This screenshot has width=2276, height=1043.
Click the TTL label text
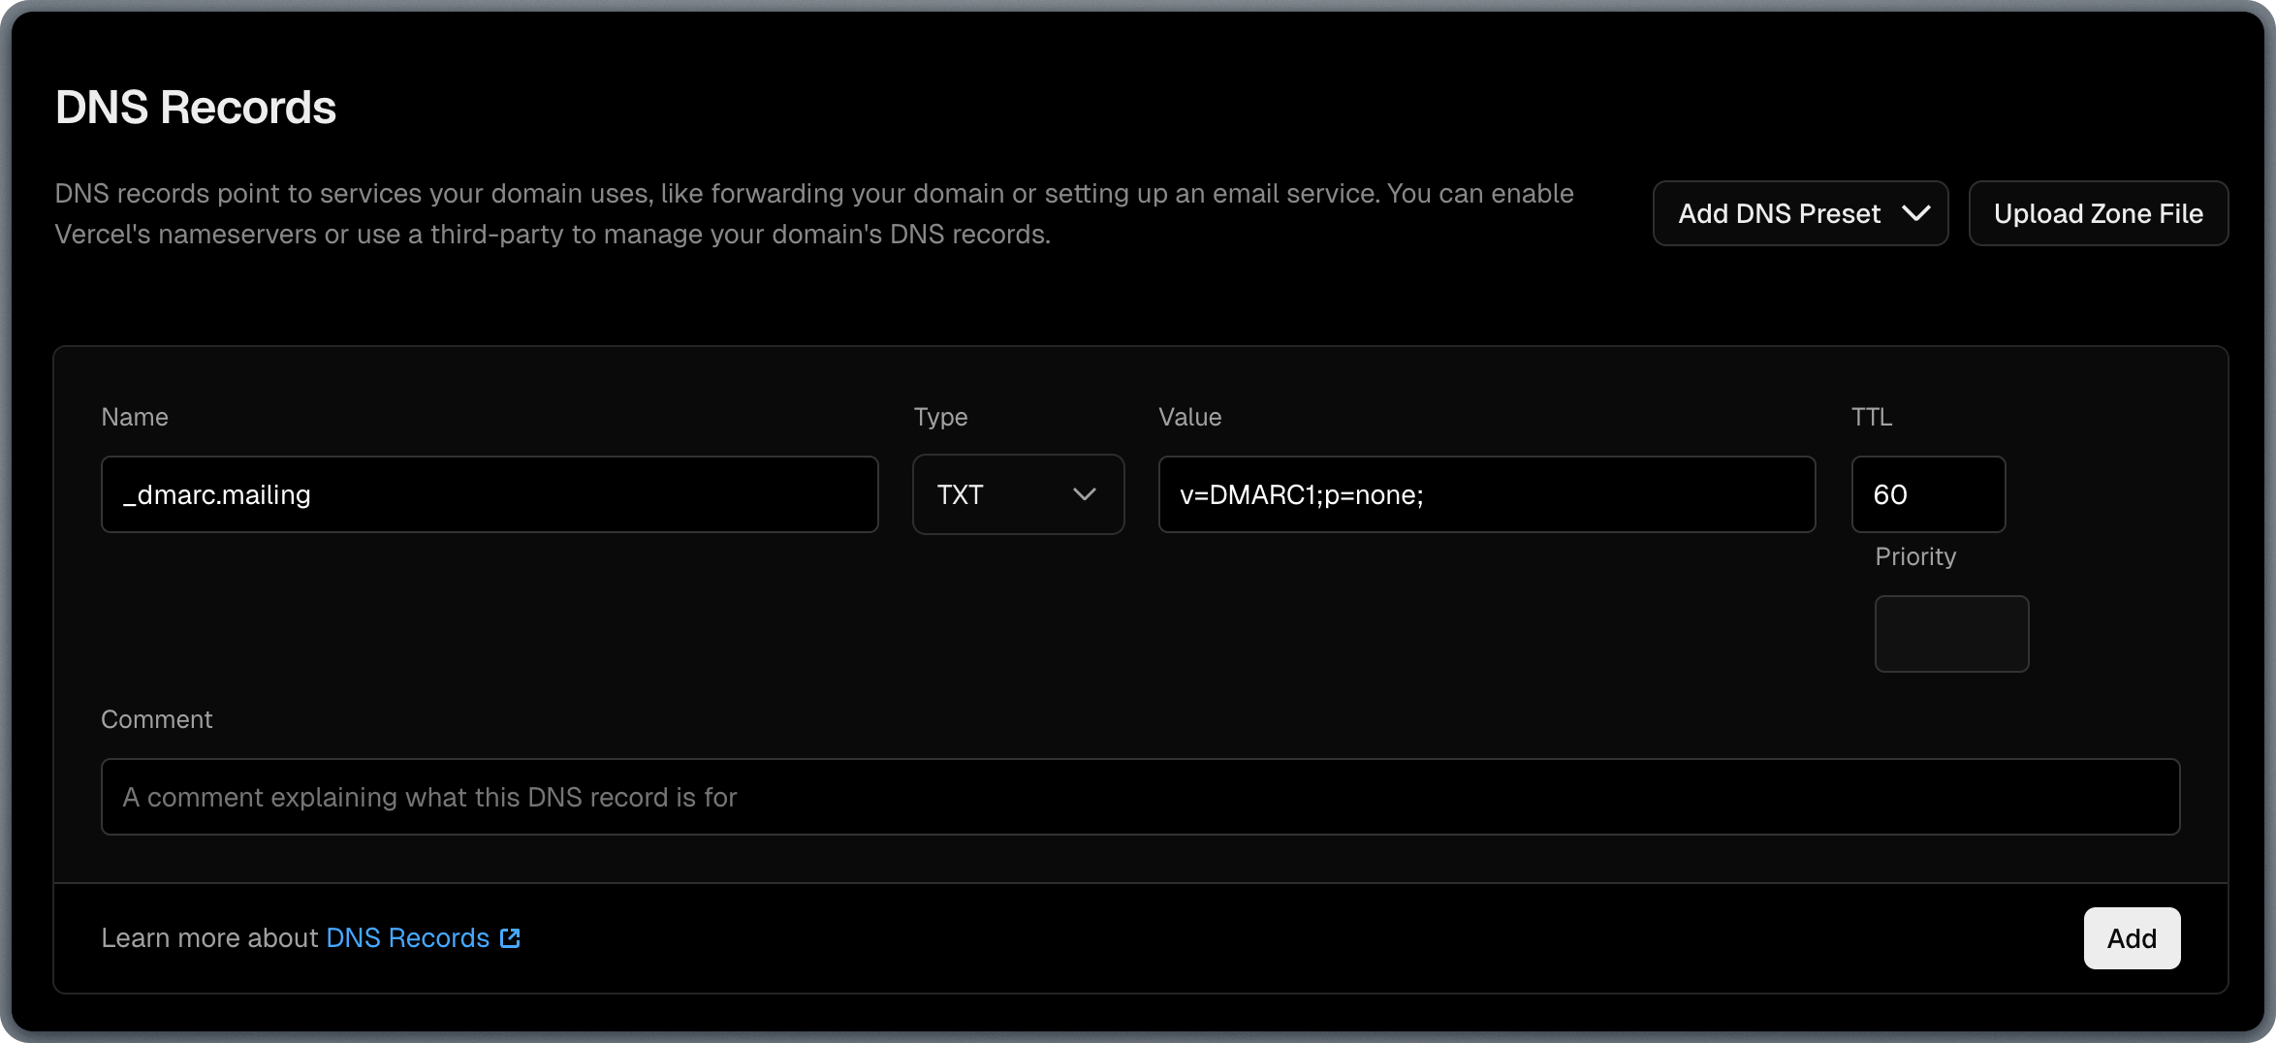click(1872, 417)
